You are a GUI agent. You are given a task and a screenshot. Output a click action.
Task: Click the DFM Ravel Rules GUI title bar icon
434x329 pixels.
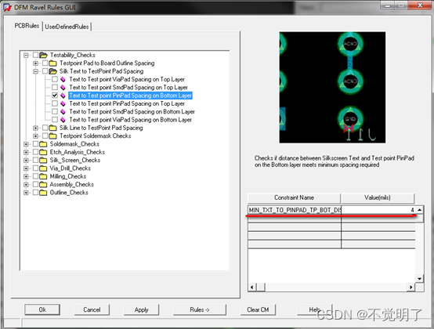(7, 8)
